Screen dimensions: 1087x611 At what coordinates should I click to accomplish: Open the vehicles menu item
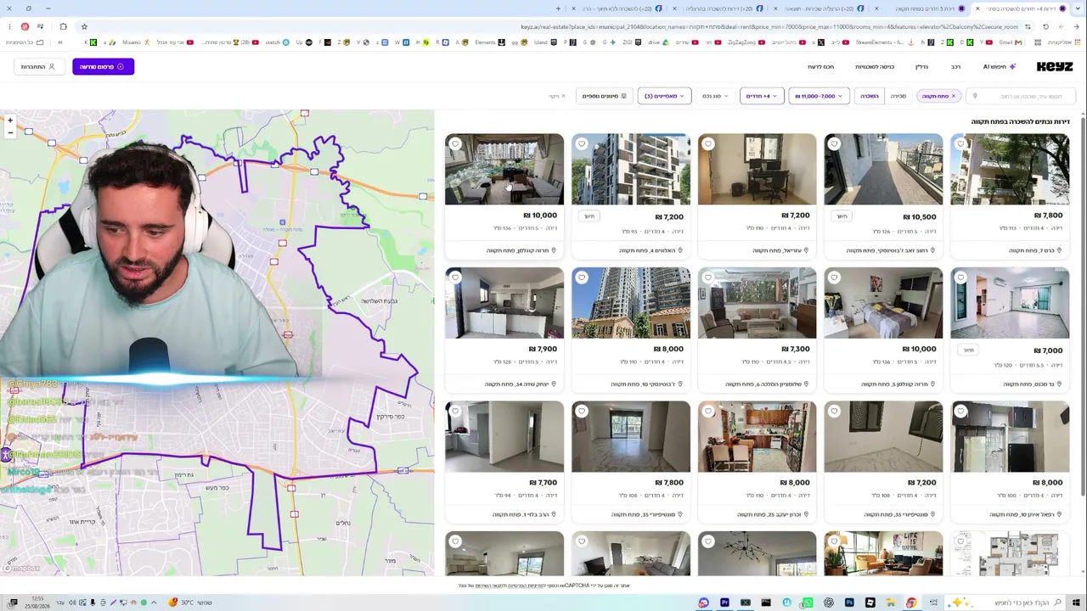coord(956,66)
